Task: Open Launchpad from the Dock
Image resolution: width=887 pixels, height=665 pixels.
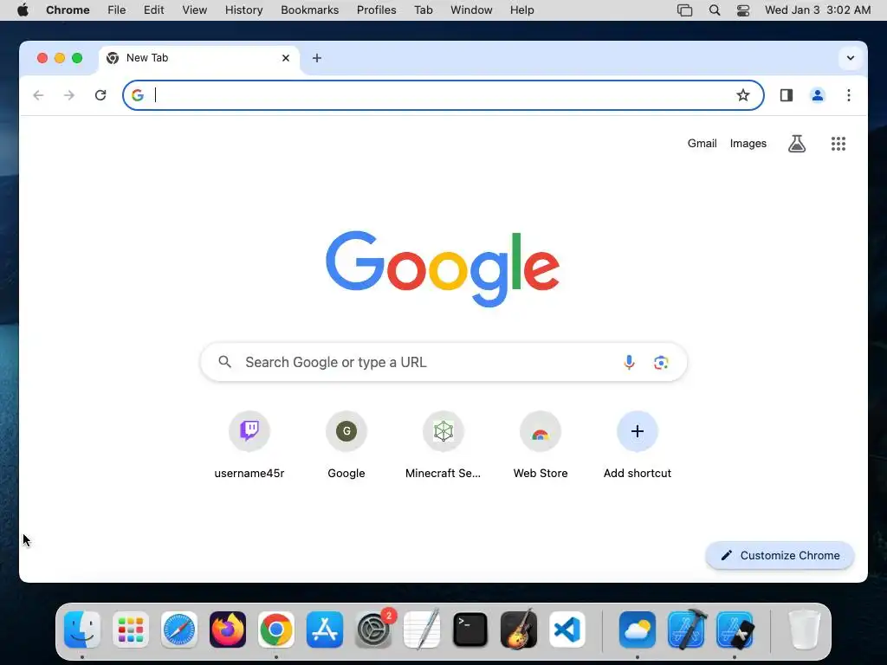Action: click(131, 629)
